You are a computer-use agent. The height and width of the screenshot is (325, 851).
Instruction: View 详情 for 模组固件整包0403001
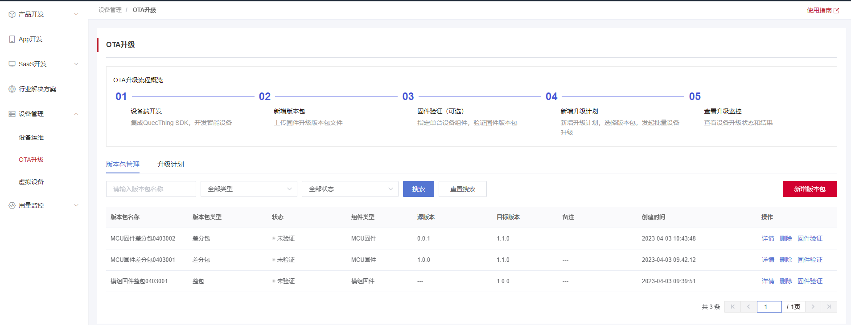tap(768, 281)
